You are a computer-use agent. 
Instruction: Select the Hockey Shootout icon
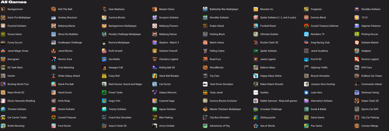tap(54, 18)
